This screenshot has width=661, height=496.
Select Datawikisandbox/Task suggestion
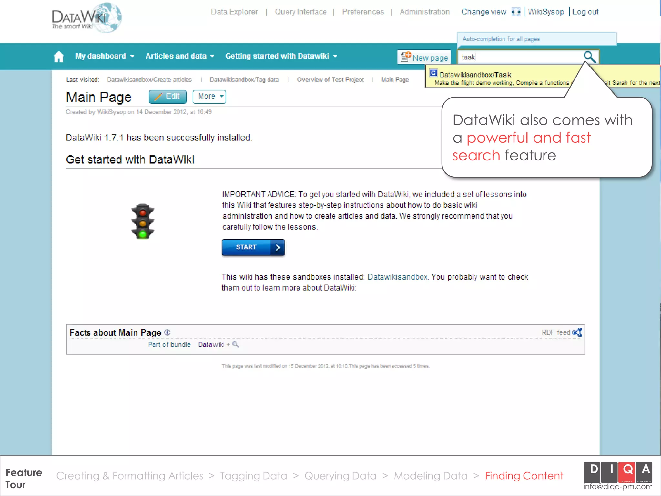point(475,75)
